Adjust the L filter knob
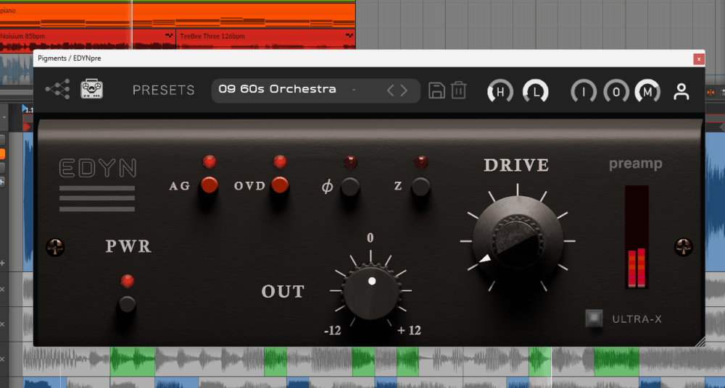This screenshot has height=388, width=725. pyautogui.click(x=536, y=92)
